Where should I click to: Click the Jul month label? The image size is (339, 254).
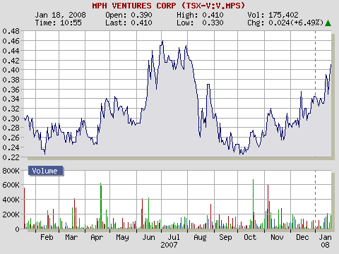coord(174,237)
